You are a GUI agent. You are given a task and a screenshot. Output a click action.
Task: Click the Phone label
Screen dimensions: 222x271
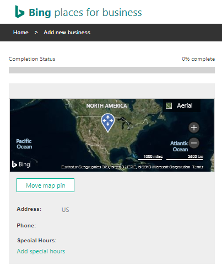coord(26,226)
